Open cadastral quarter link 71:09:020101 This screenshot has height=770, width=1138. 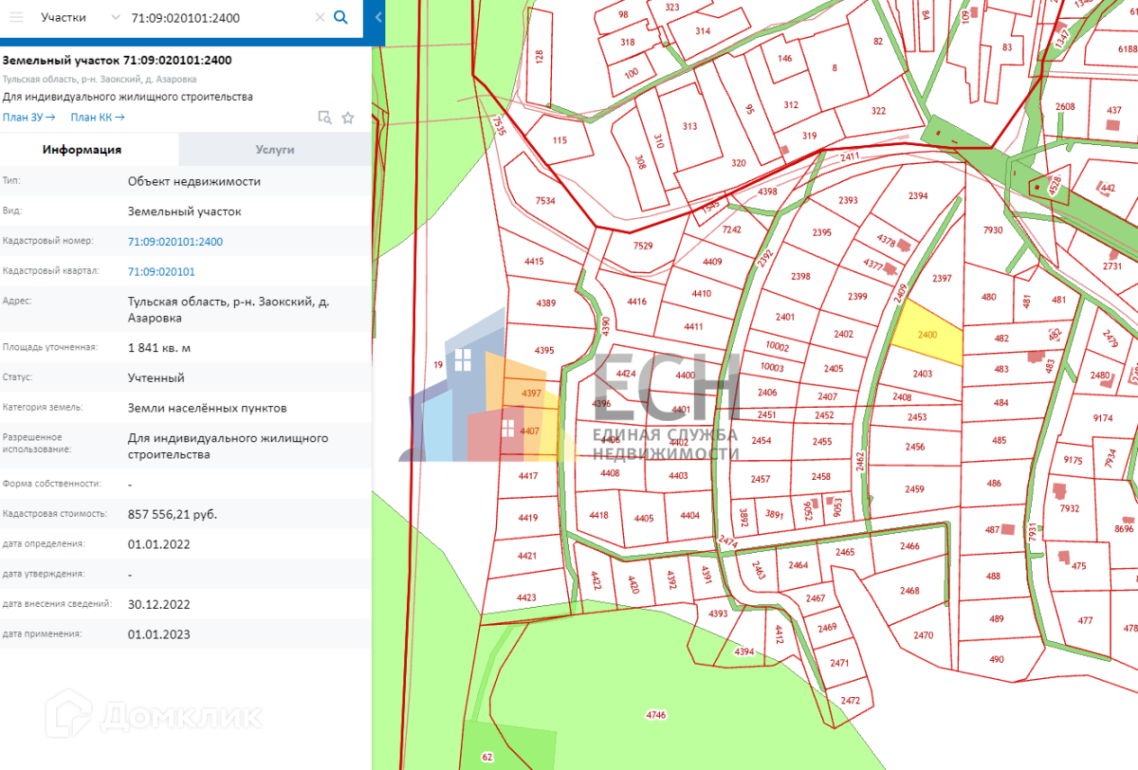point(161,271)
